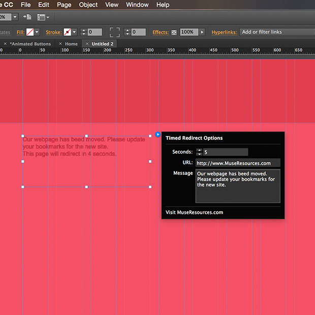315x315 pixels.
Task: Click the Message text area
Action: coord(238,186)
